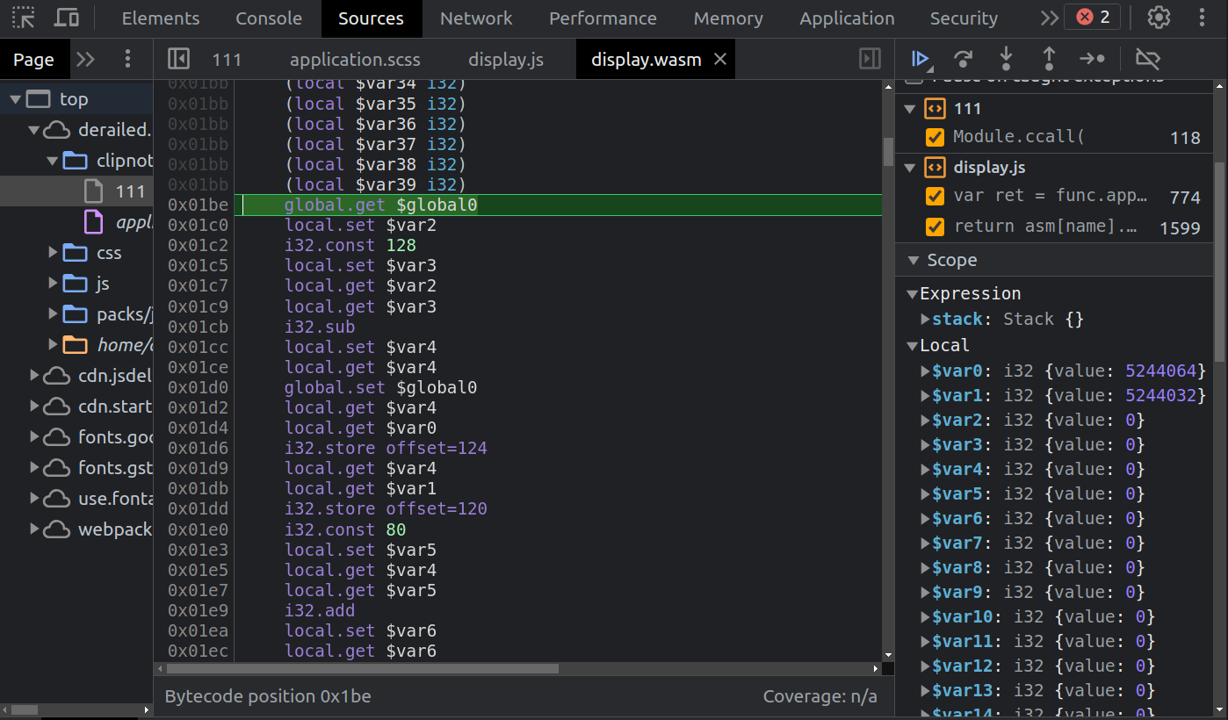The image size is (1228, 720).
Task: Step over next function call
Action: (964, 60)
